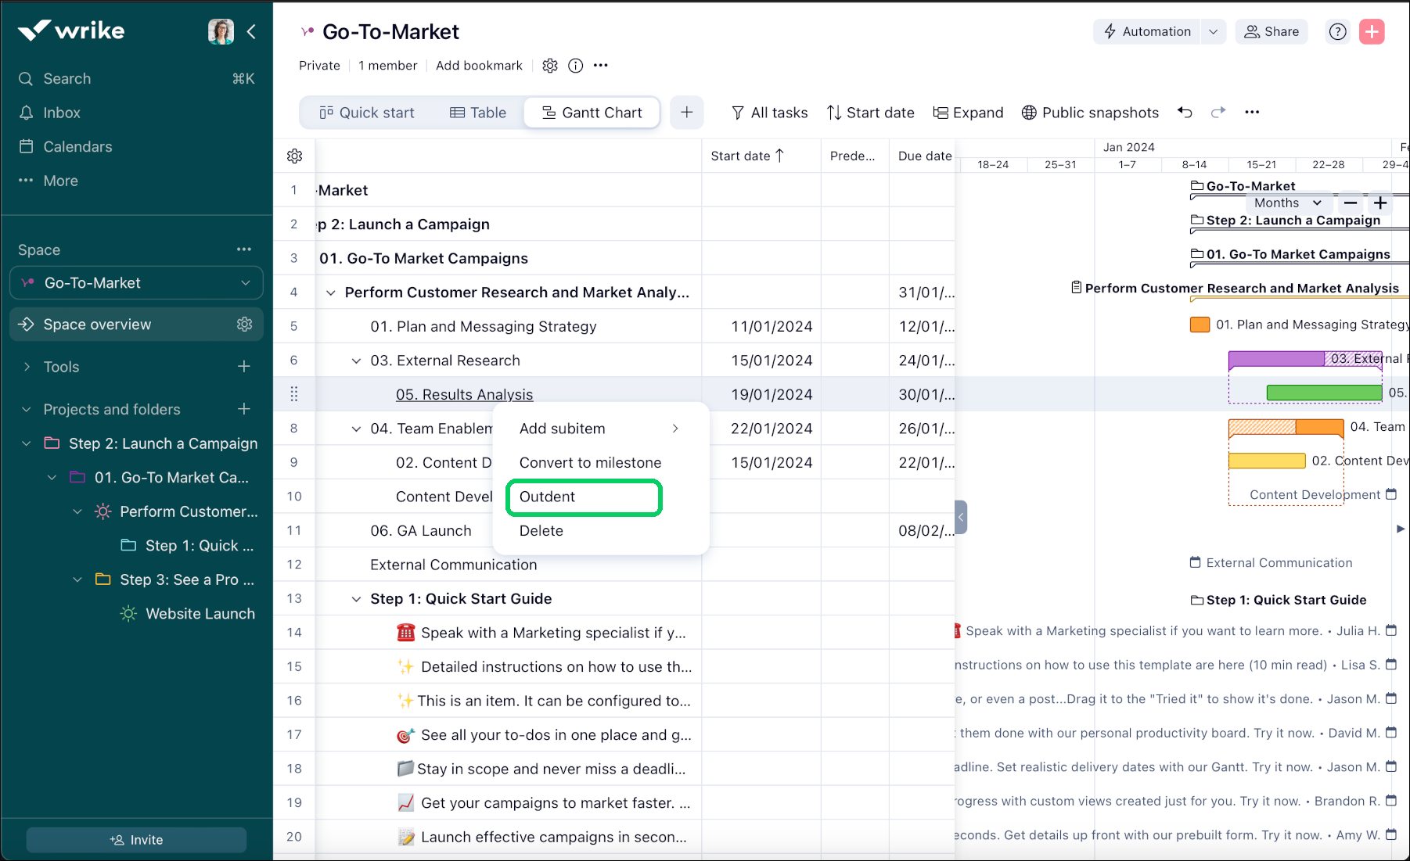This screenshot has width=1410, height=861.
Task: Open the table column settings gear
Action: [294, 156]
